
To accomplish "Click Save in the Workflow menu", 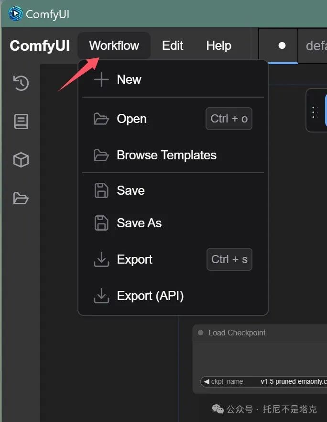I will (173, 190).
